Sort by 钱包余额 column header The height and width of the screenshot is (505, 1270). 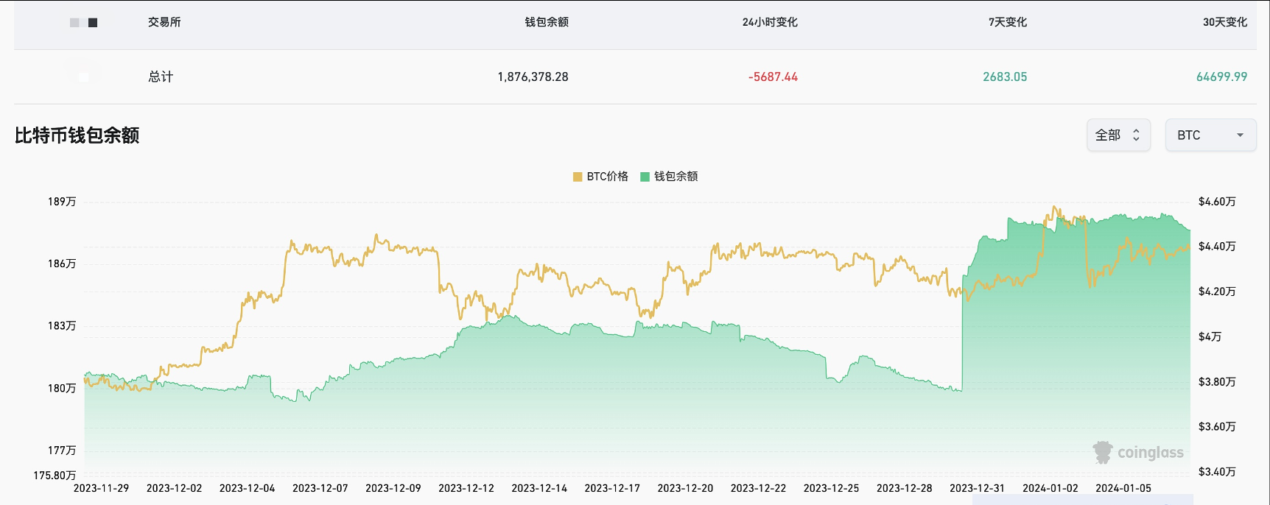pos(547,22)
